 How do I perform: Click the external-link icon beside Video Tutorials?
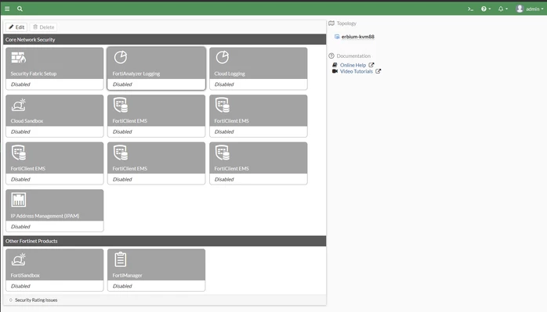pyautogui.click(x=379, y=71)
